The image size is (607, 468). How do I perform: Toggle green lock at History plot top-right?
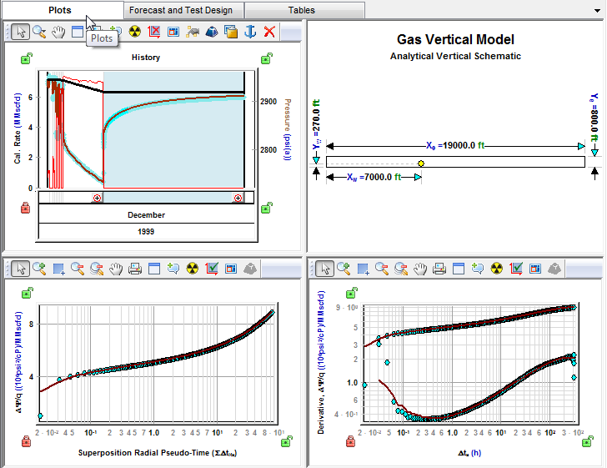266,58
